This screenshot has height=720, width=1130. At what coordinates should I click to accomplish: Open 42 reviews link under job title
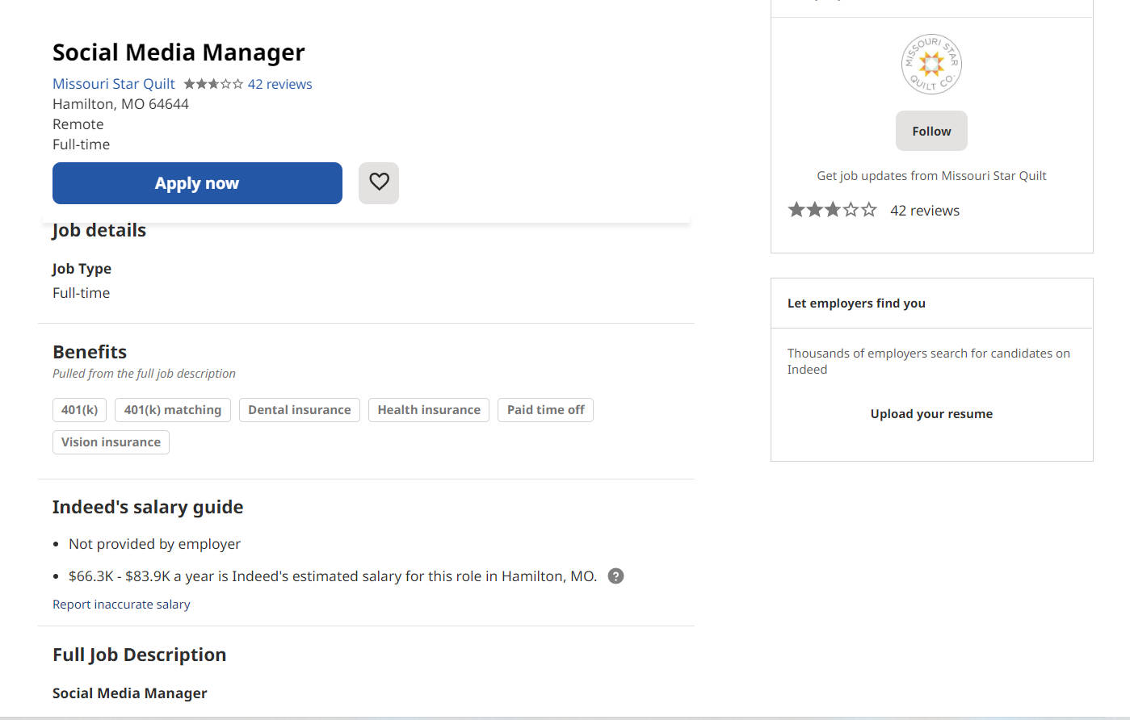279,84
